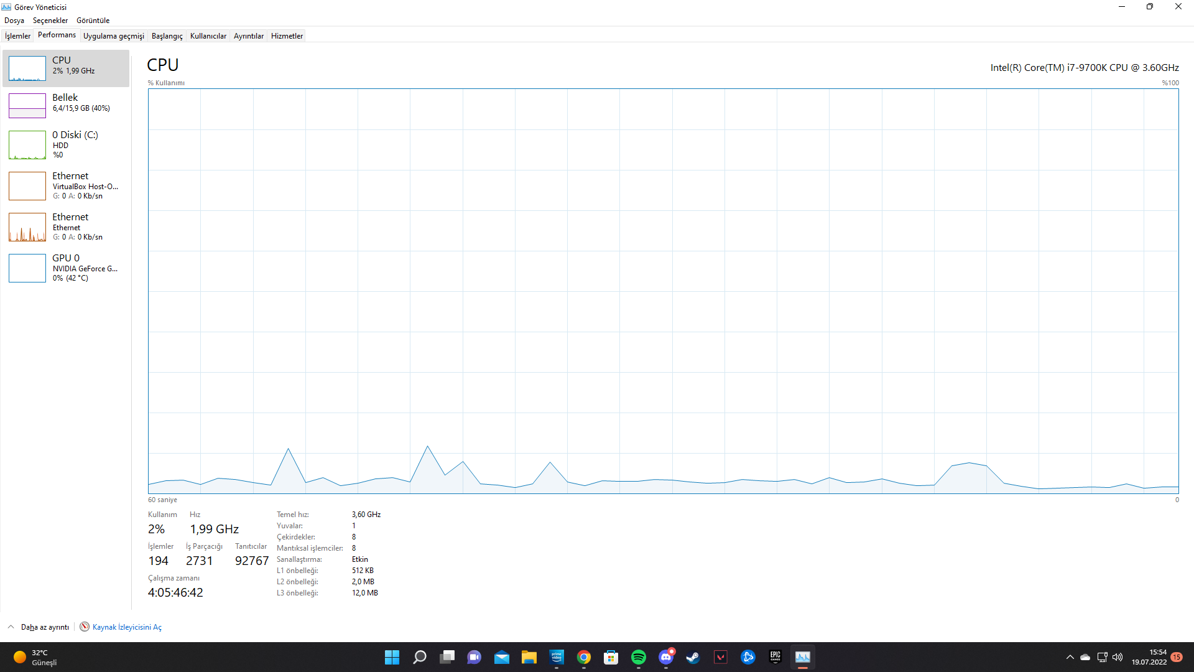The height and width of the screenshot is (672, 1194).
Task: Select the CPU mini graph thumbnail
Action: (x=27, y=68)
